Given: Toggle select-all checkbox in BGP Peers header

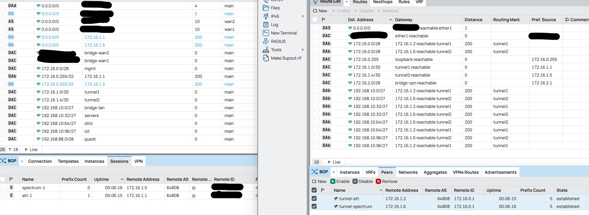Looking at the screenshot, I should pos(314,190).
